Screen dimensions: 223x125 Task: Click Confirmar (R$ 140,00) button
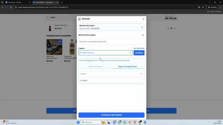point(111,115)
